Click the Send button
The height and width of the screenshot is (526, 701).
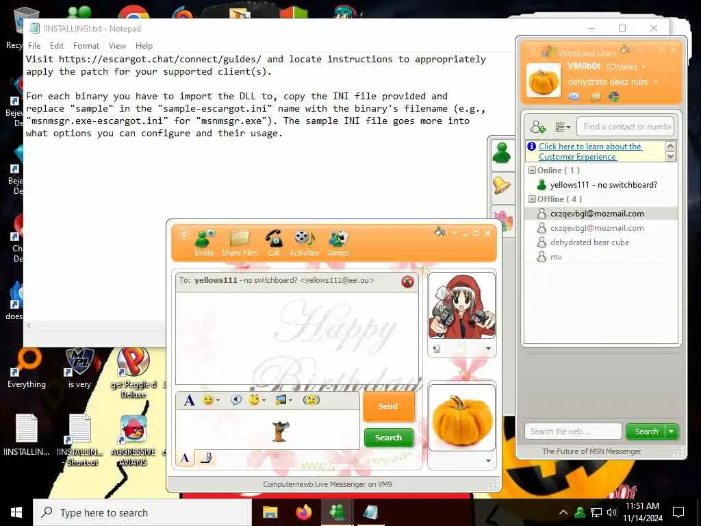(388, 406)
